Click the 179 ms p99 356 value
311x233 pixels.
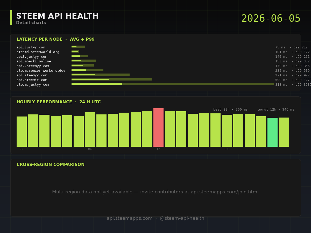292,66
